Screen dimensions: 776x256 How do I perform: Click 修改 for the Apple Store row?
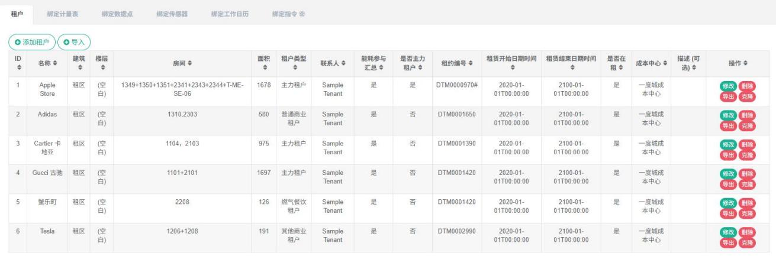(727, 86)
